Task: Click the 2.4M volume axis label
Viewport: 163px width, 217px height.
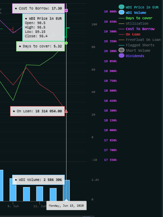Action: (95, 180)
